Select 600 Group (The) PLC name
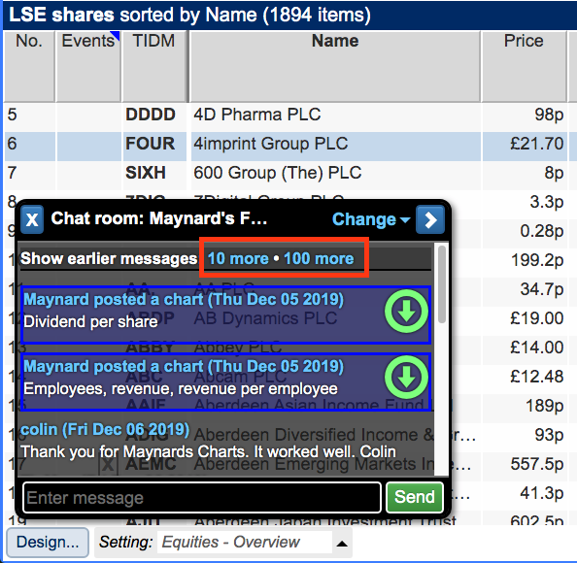The height and width of the screenshot is (563, 577). [x=278, y=173]
